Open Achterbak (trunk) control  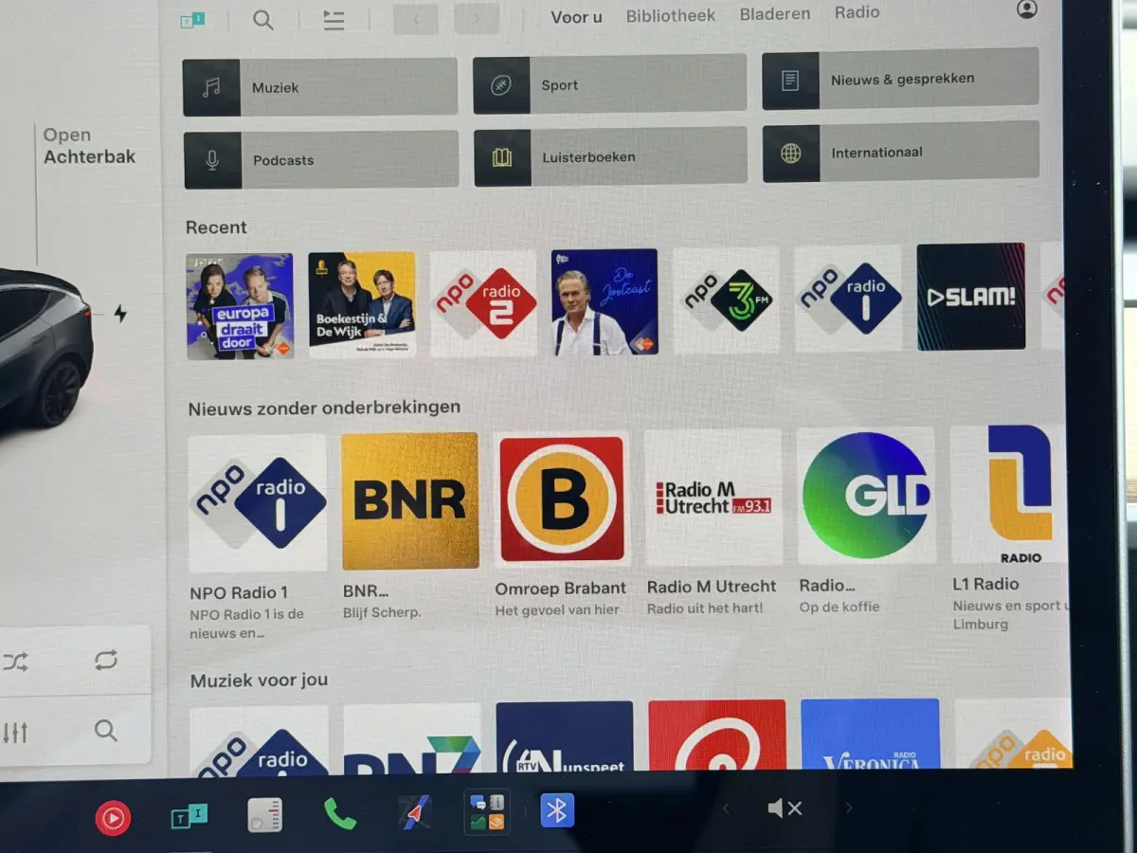(89, 146)
